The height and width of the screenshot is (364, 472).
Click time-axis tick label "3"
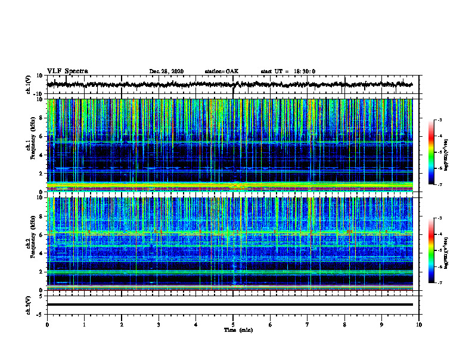tap(159, 325)
